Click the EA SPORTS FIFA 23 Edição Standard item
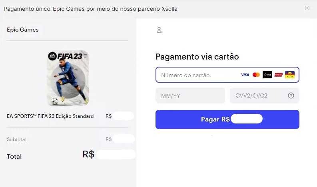The height and width of the screenshot is (187, 317). click(x=50, y=116)
